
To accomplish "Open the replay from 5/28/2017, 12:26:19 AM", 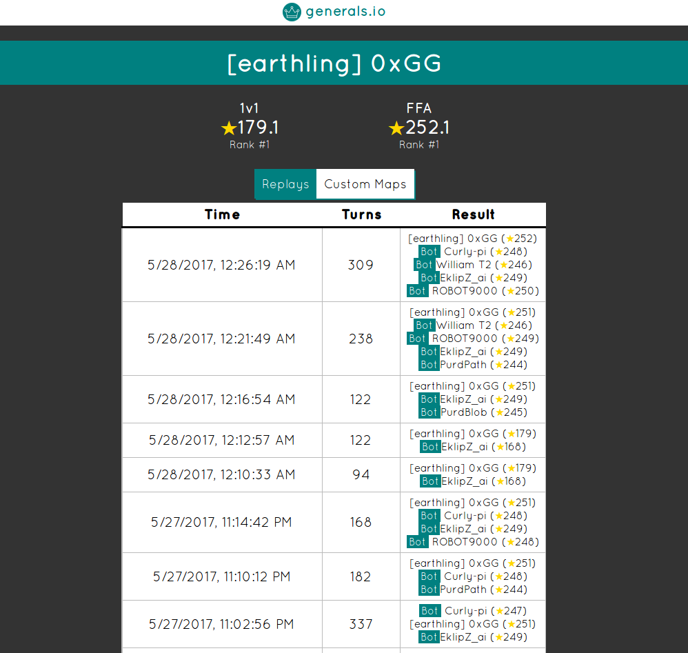I will (221, 265).
